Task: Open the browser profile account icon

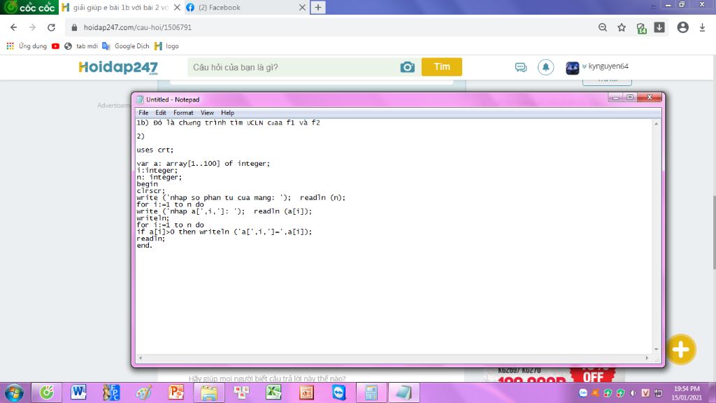Action: pyautogui.click(x=682, y=27)
